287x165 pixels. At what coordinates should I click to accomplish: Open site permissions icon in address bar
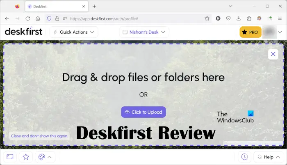tap(65, 18)
